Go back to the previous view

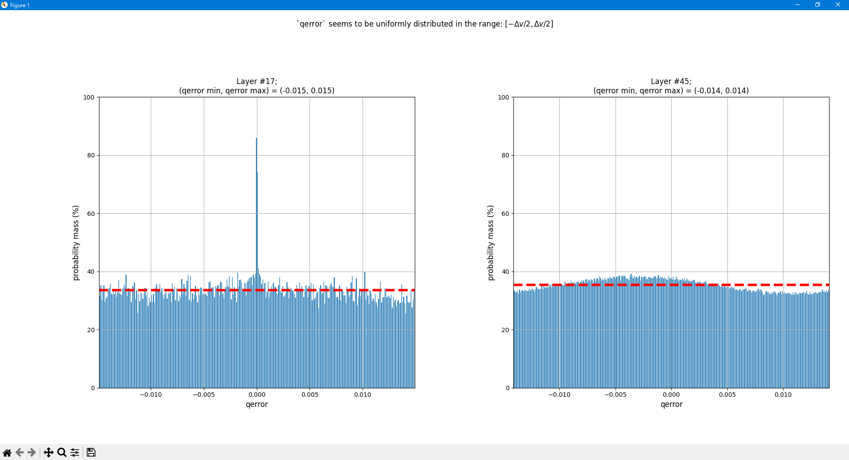[19, 452]
